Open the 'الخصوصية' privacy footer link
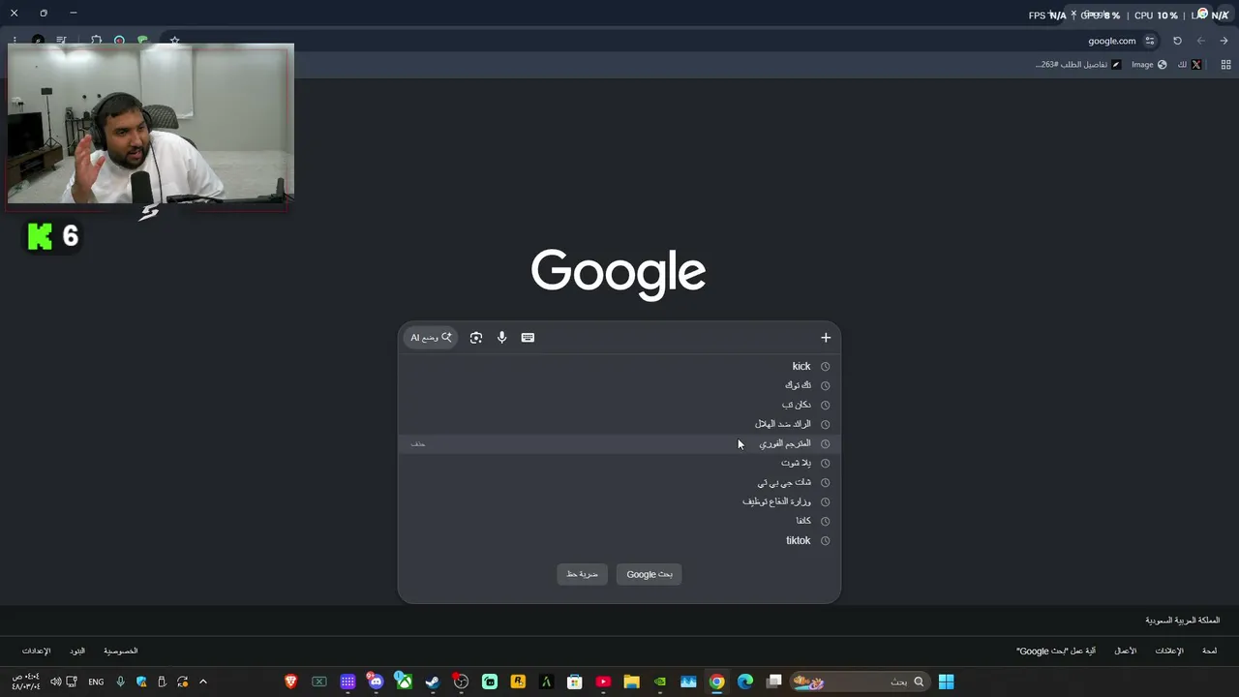 [121, 652]
